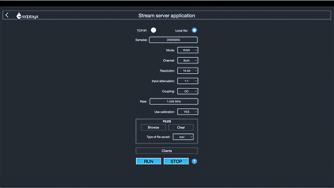Click the Input attenuation: label
The height and width of the screenshot is (188, 334).
tap(163, 81)
